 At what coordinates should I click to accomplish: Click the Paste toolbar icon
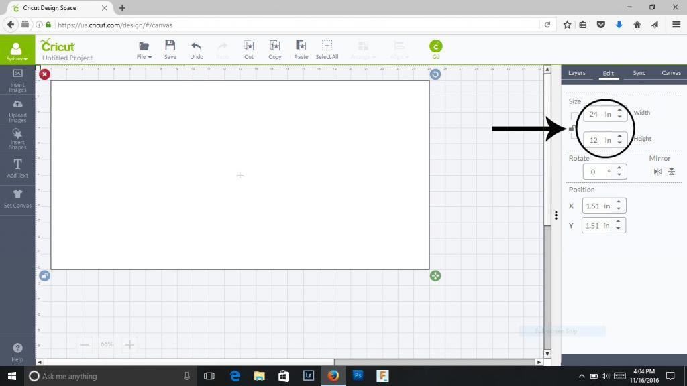301,46
